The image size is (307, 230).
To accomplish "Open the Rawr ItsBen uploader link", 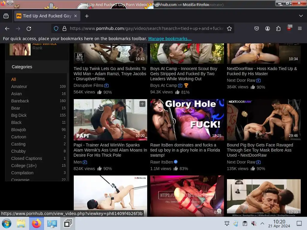I will coord(162,162).
